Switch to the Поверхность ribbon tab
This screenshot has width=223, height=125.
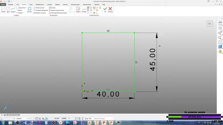point(40,5)
